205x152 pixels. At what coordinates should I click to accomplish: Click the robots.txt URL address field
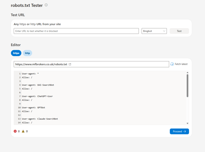[x=91, y=64]
